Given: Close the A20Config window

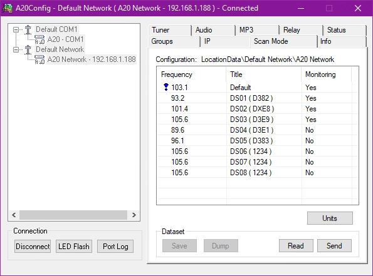Looking at the screenshot, I should [x=358, y=8].
